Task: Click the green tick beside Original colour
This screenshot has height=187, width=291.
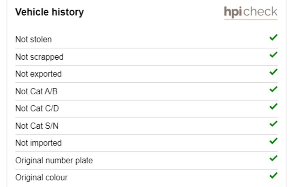Action: coord(274,175)
